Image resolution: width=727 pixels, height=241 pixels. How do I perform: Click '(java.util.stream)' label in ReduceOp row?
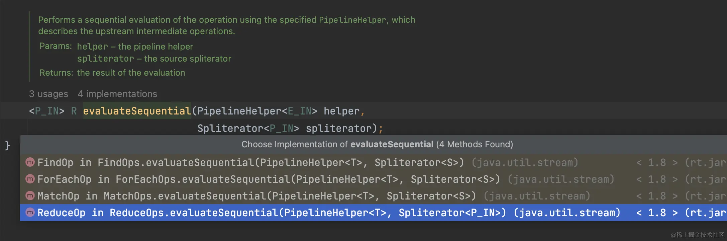567,213
